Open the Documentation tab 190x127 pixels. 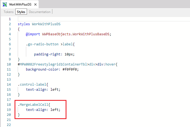click(x=40, y=12)
